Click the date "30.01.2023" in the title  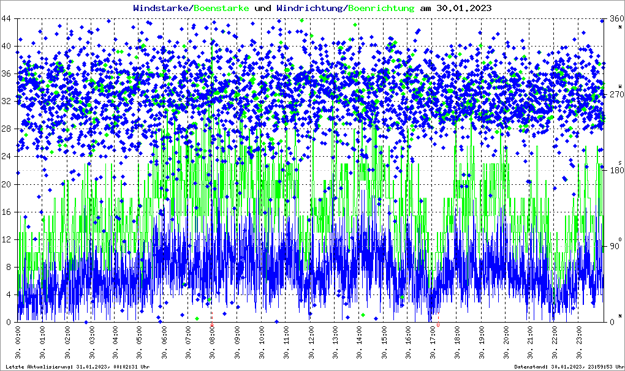(464, 8)
